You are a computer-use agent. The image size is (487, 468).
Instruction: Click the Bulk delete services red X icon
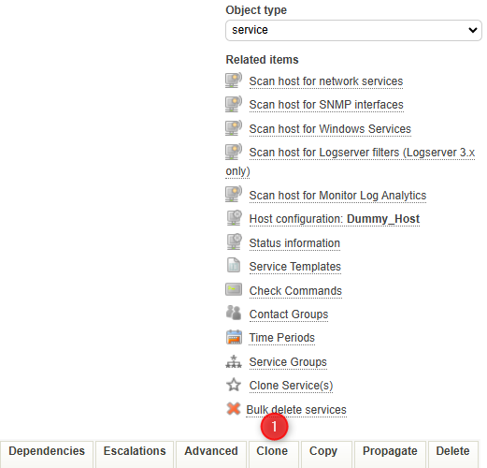coord(234,409)
